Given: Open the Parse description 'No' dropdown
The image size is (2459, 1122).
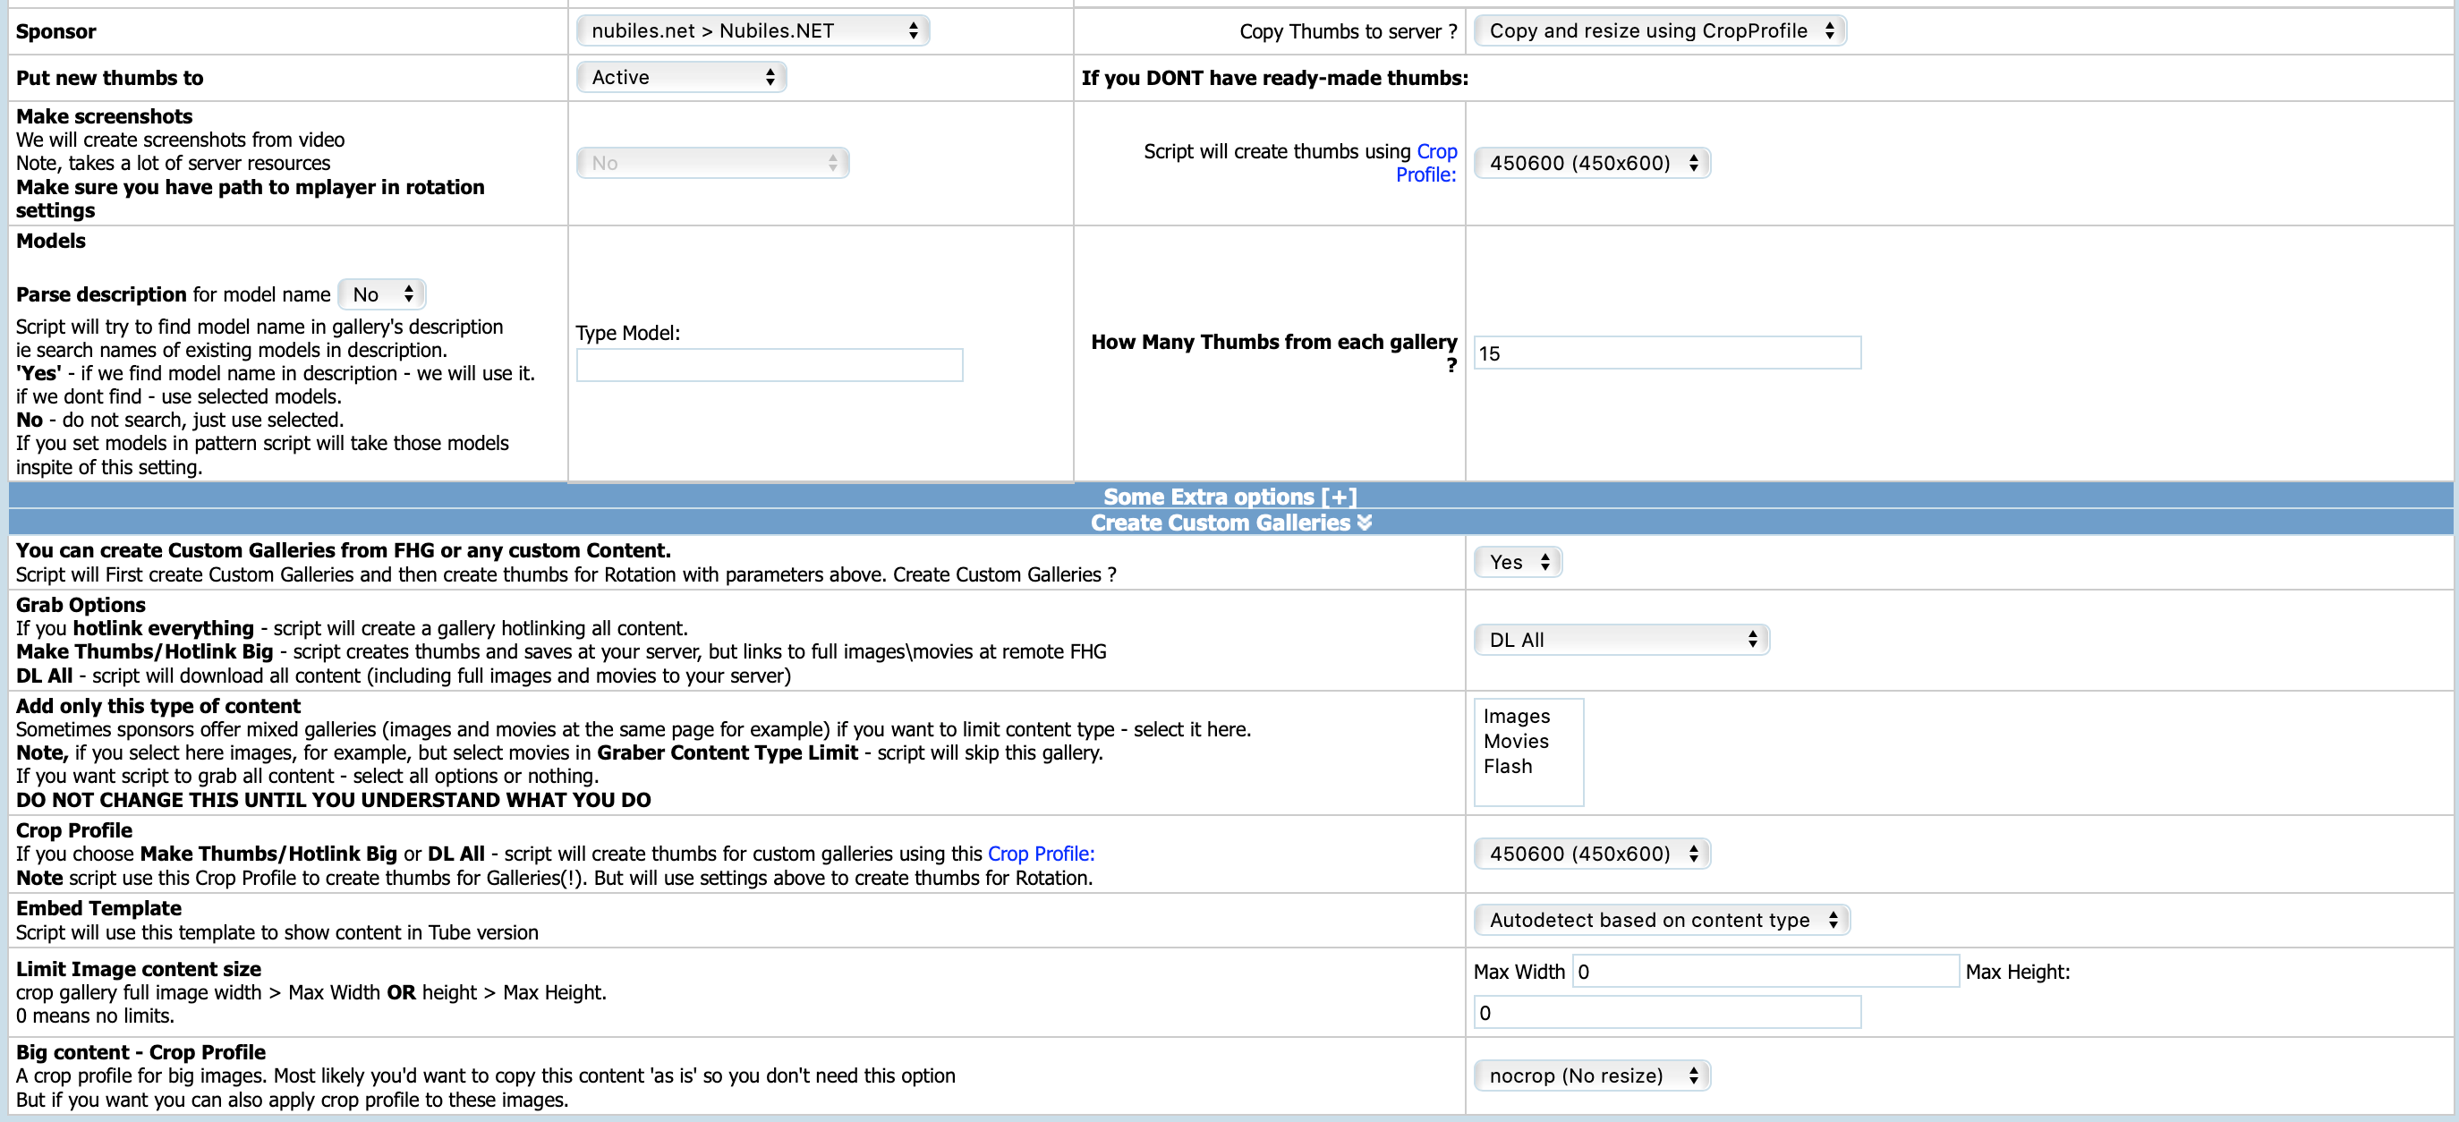Looking at the screenshot, I should (382, 294).
